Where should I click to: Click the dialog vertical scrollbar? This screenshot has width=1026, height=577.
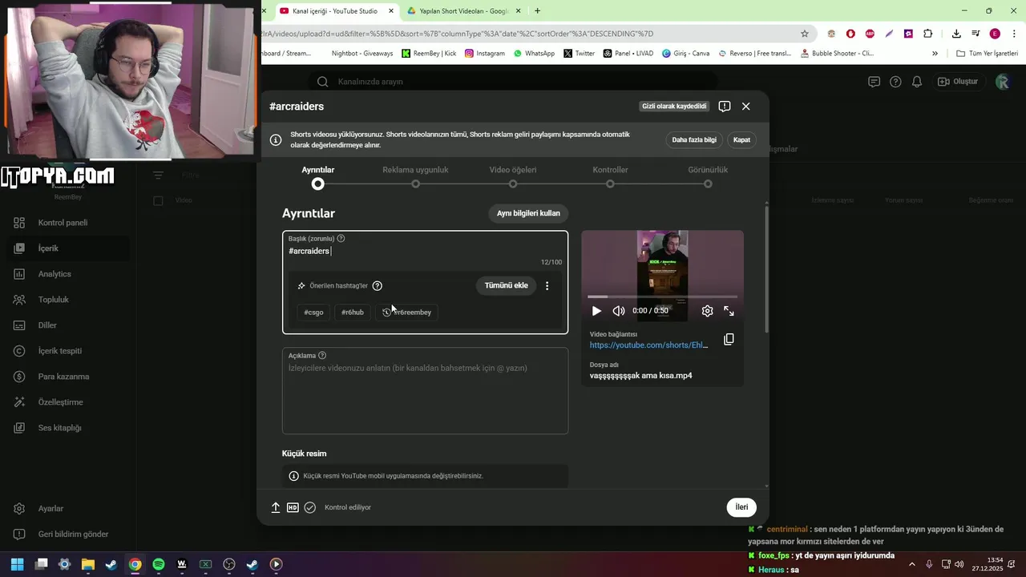[767, 268]
